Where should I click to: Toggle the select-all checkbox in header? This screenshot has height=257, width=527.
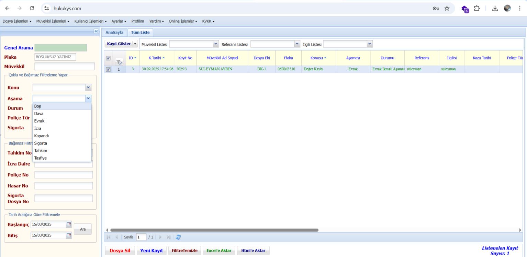tap(108, 58)
